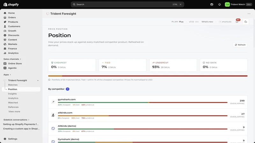Click the Analytics bar chart icon

(x=5, y=53)
